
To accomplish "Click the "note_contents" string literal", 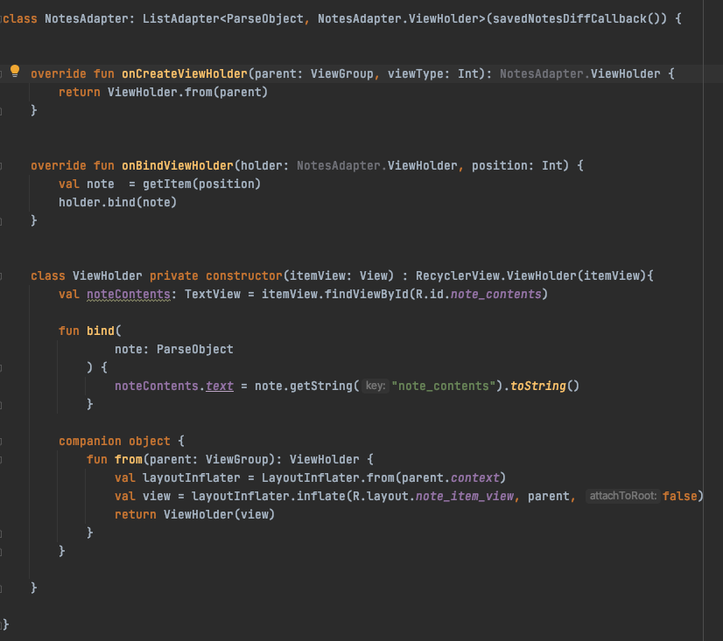I will (443, 386).
